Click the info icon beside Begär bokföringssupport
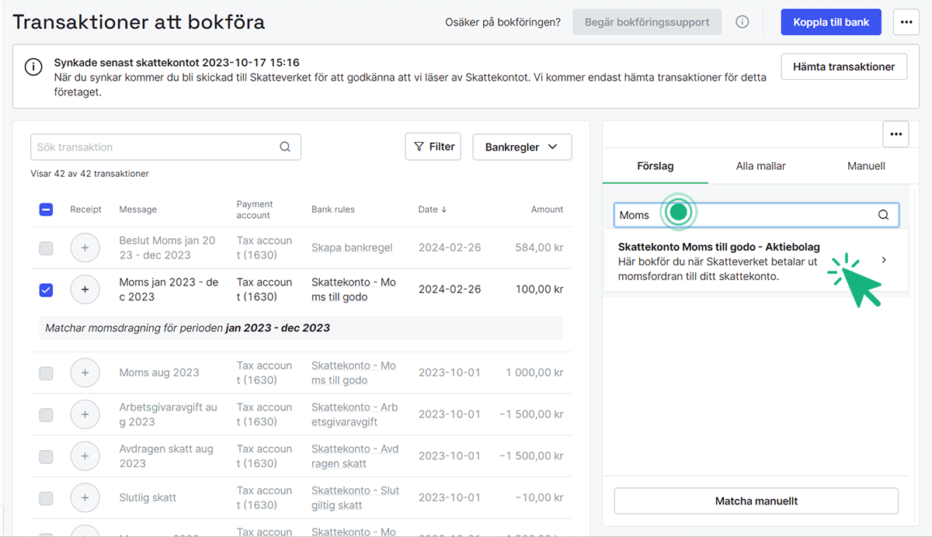The width and height of the screenshot is (932, 537). tap(742, 22)
